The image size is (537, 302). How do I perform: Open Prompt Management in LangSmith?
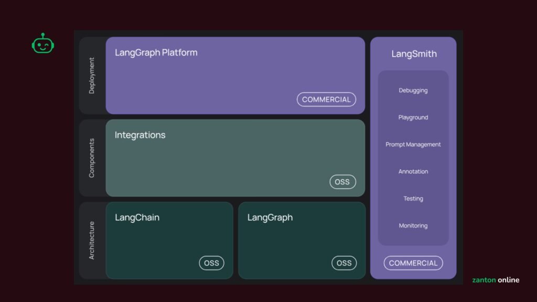pos(413,145)
